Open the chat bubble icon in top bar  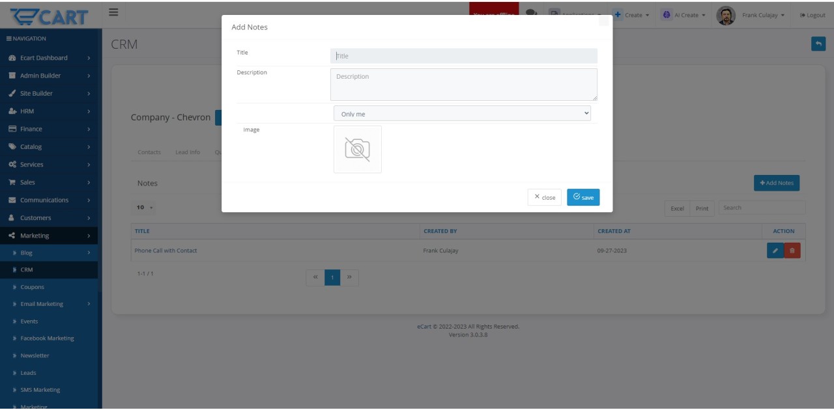pyautogui.click(x=531, y=14)
